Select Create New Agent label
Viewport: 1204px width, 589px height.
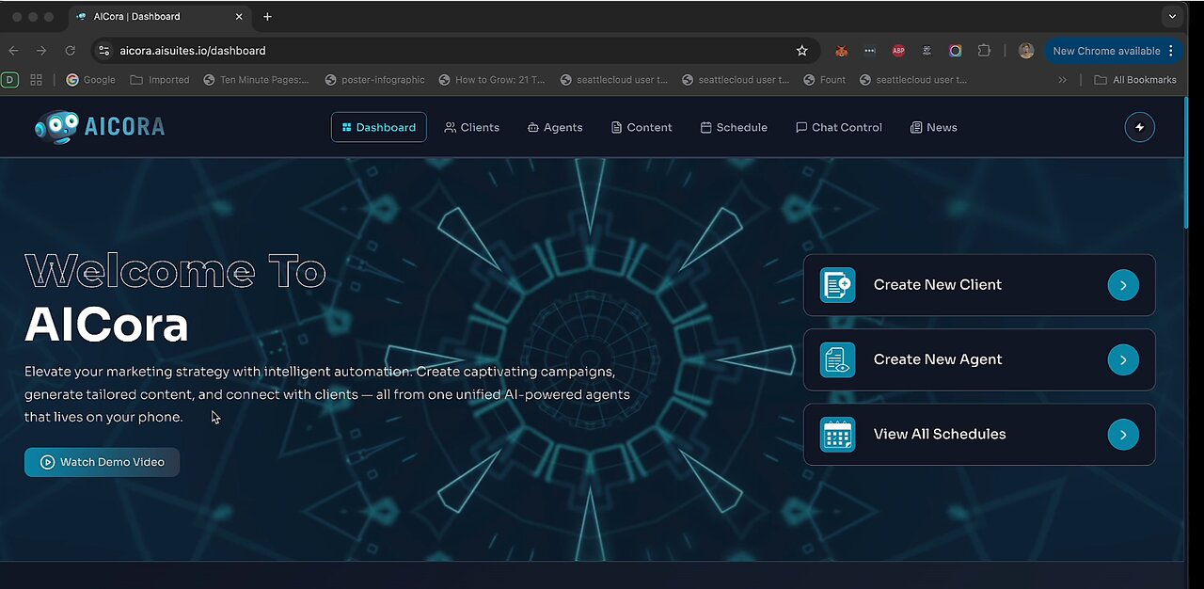[937, 359]
